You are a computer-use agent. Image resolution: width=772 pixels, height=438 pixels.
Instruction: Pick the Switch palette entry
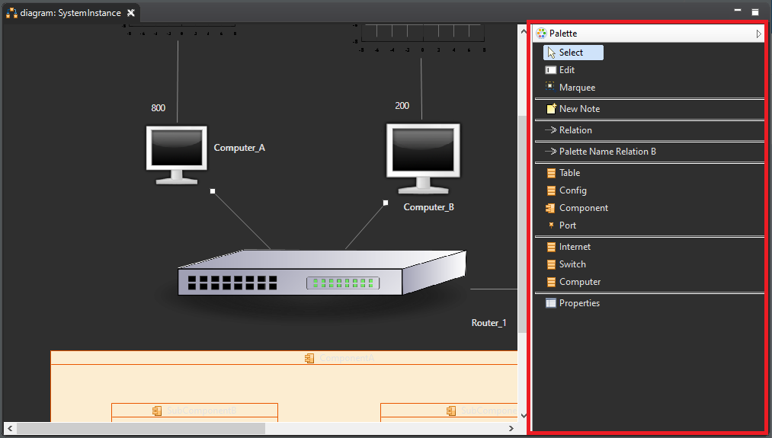point(572,264)
